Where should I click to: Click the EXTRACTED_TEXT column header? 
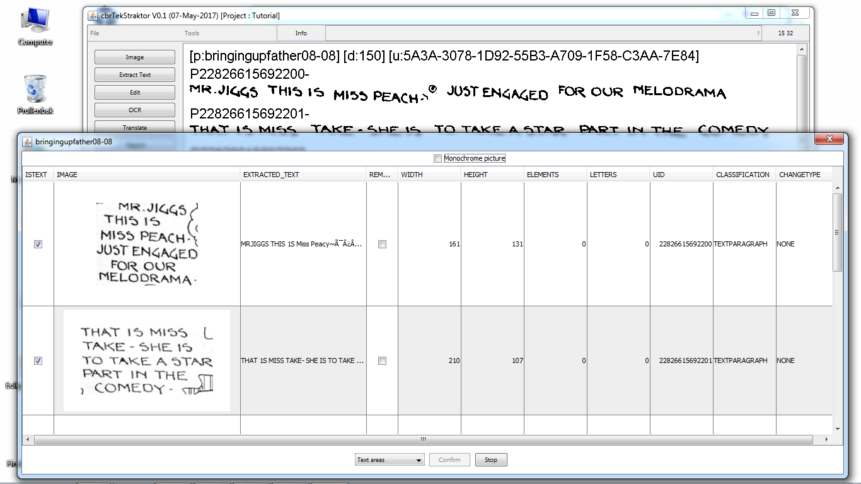(x=303, y=175)
